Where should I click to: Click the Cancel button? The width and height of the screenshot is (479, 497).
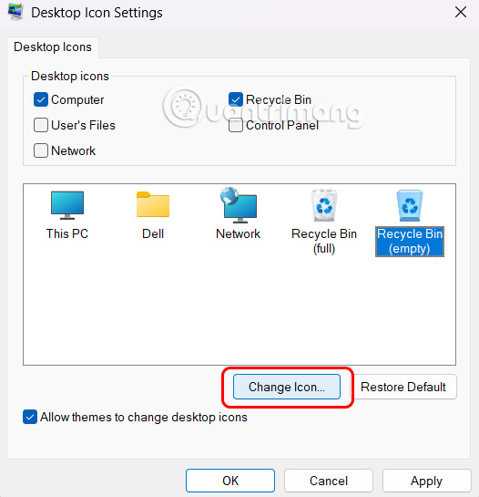pos(329,481)
